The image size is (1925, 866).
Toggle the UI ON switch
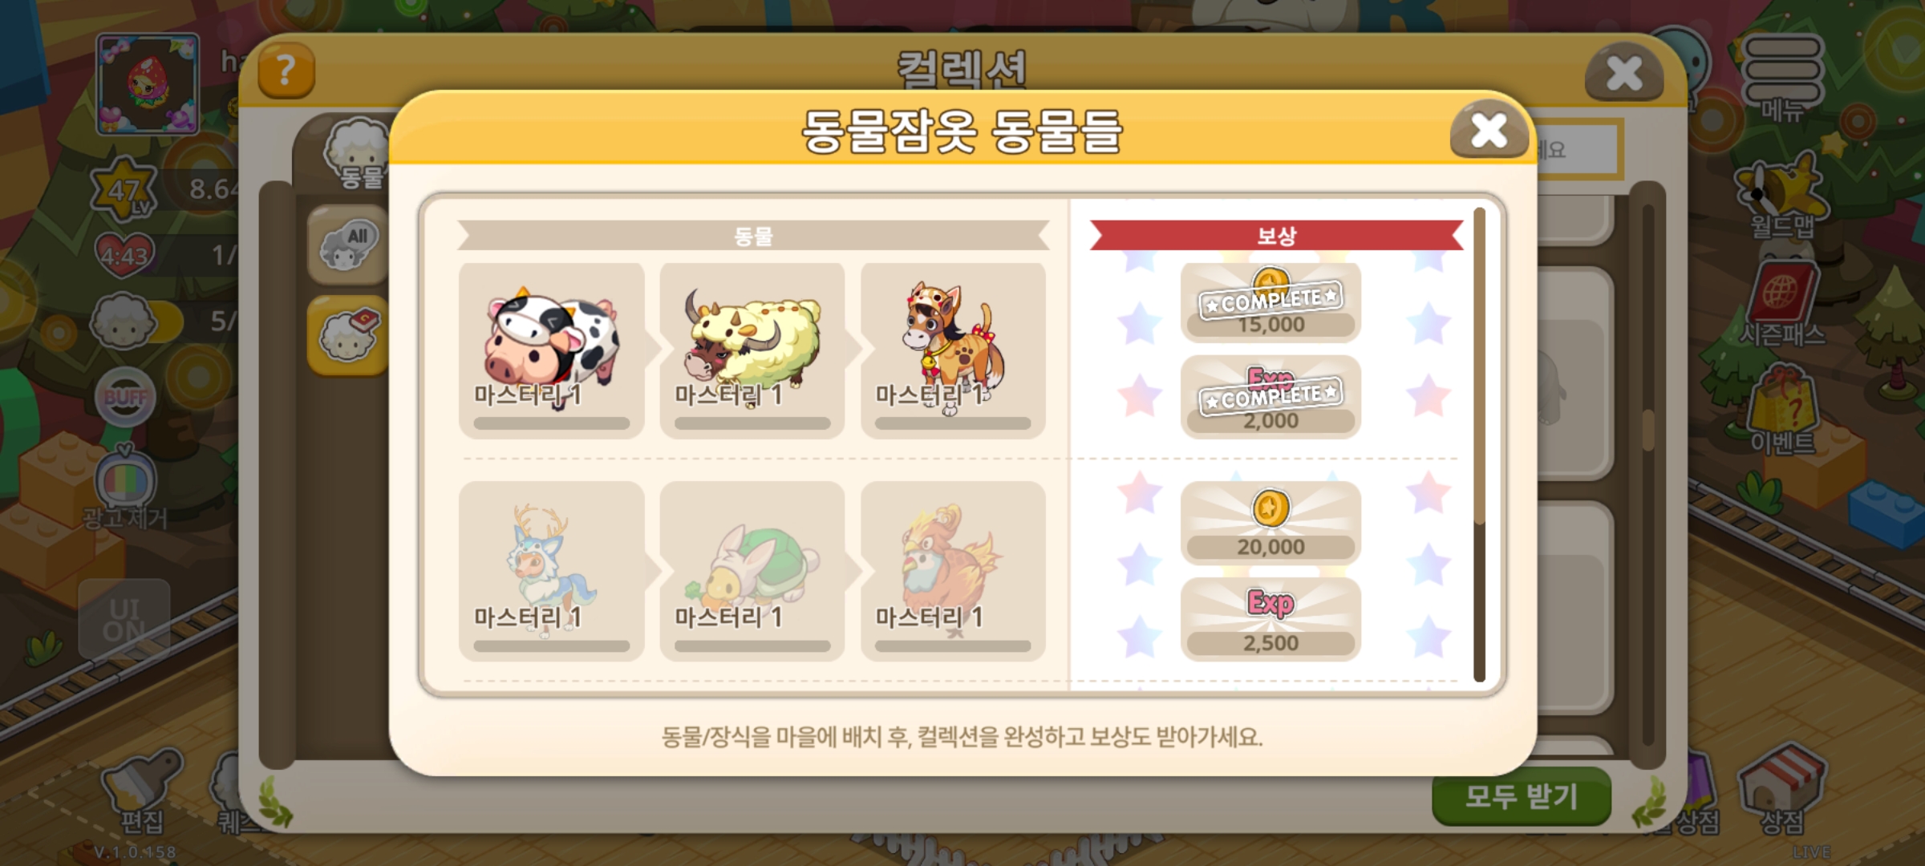coord(124,620)
